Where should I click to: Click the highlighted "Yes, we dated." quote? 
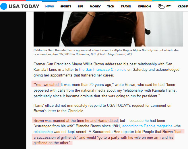[x=46, y=84]
